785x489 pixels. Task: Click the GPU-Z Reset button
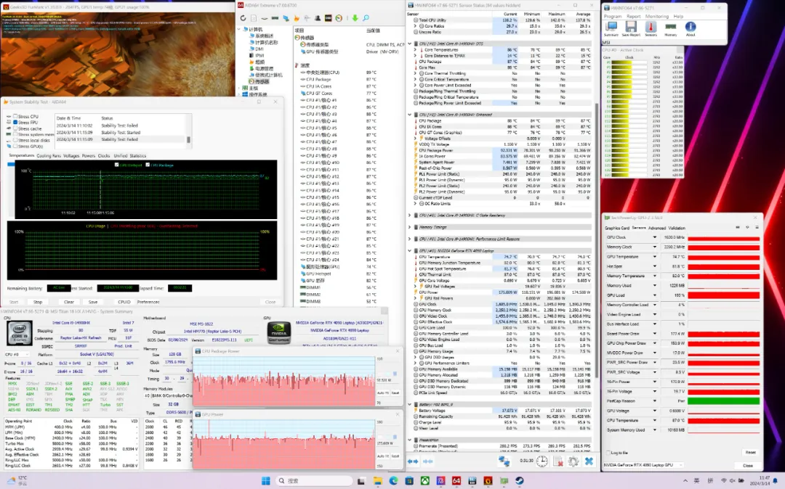(749, 452)
